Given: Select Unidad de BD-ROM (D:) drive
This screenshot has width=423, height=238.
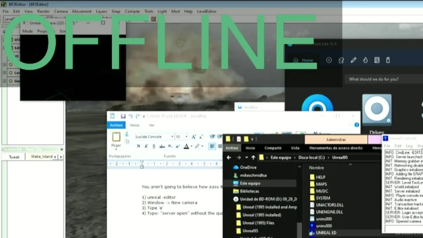Looking at the screenshot, I should click(x=265, y=199).
